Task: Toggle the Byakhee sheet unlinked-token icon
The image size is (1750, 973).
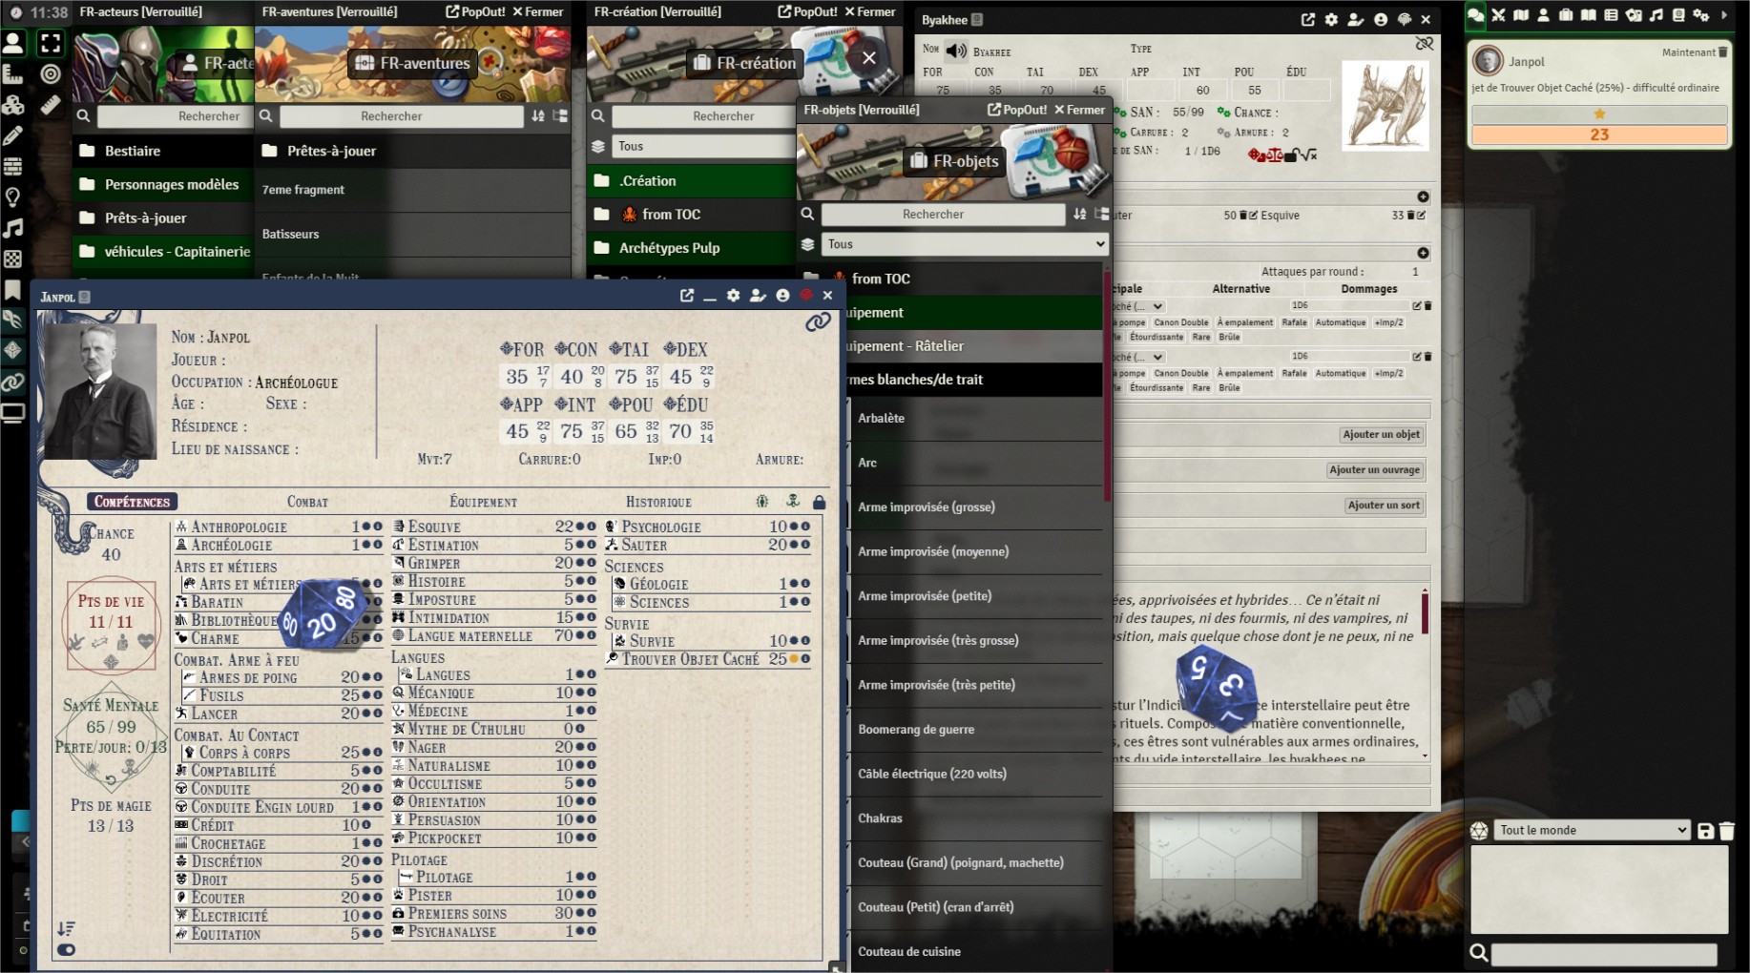Action: pyautogui.click(x=1424, y=44)
